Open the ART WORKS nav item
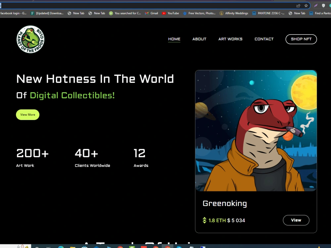331x248 pixels. click(230, 39)
